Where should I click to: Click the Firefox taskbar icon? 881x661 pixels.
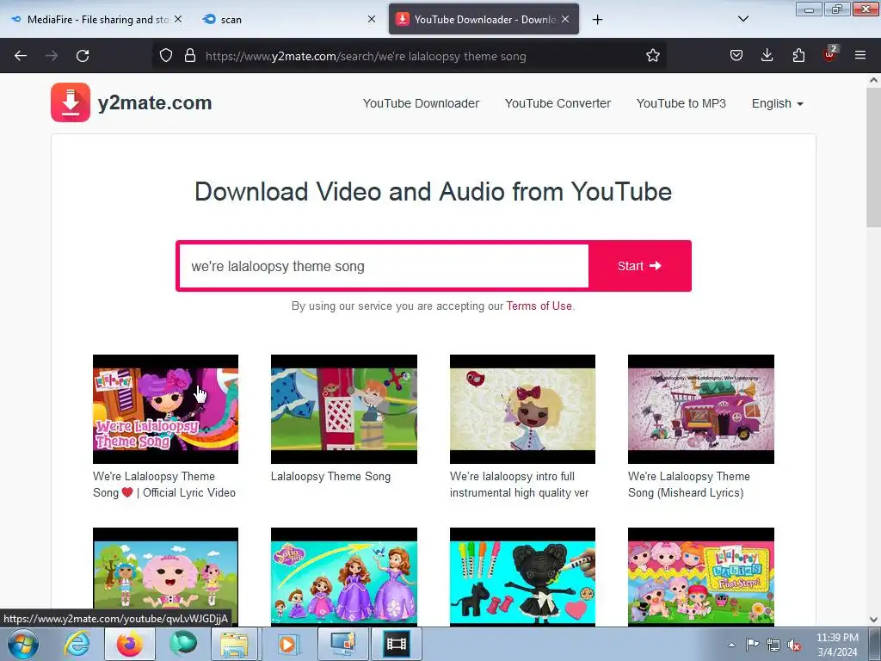(x=129, y=644)
